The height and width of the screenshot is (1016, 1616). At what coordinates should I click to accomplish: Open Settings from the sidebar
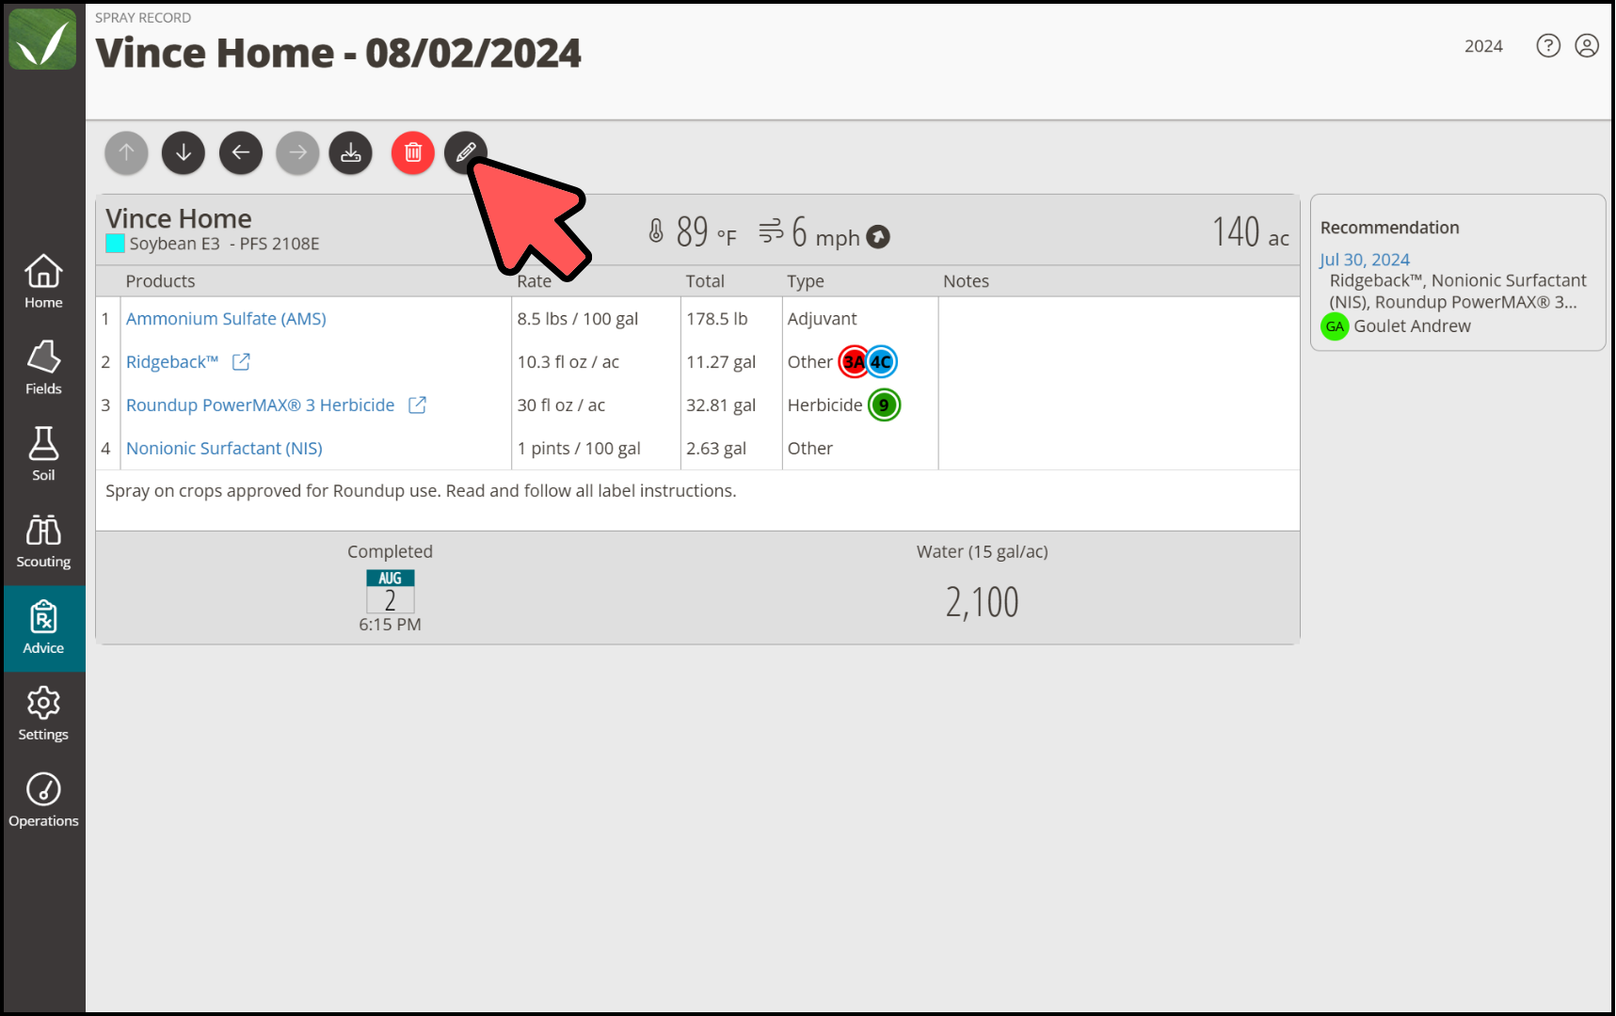43,715
